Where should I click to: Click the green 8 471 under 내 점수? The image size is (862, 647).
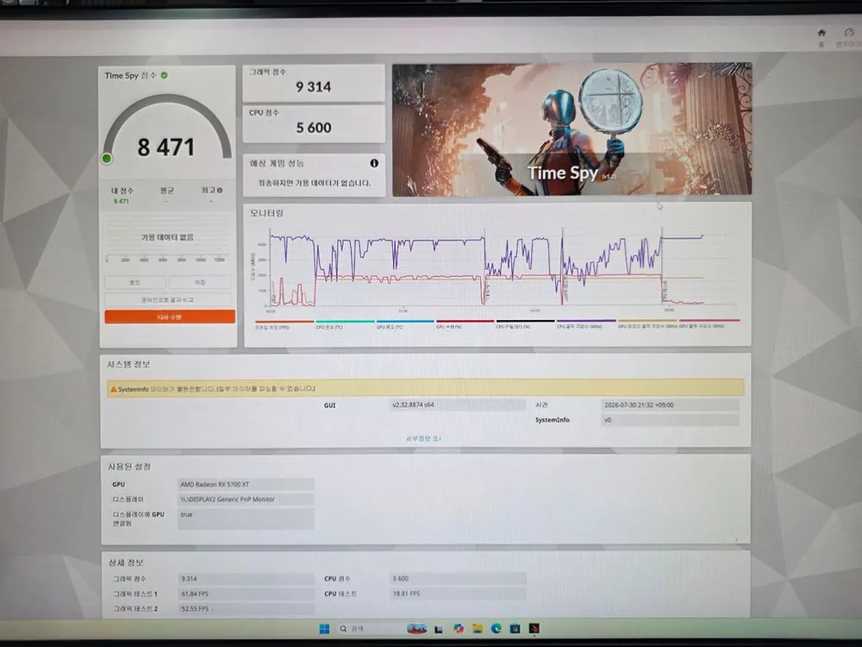pos(121,201)
